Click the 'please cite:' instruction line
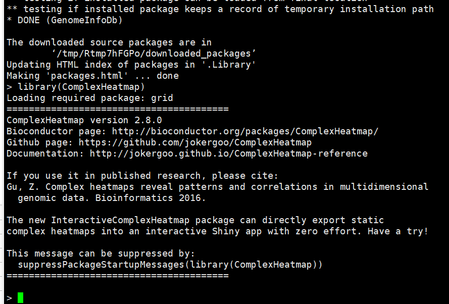This screenshot has width=449, height=304. coord(142,176)
